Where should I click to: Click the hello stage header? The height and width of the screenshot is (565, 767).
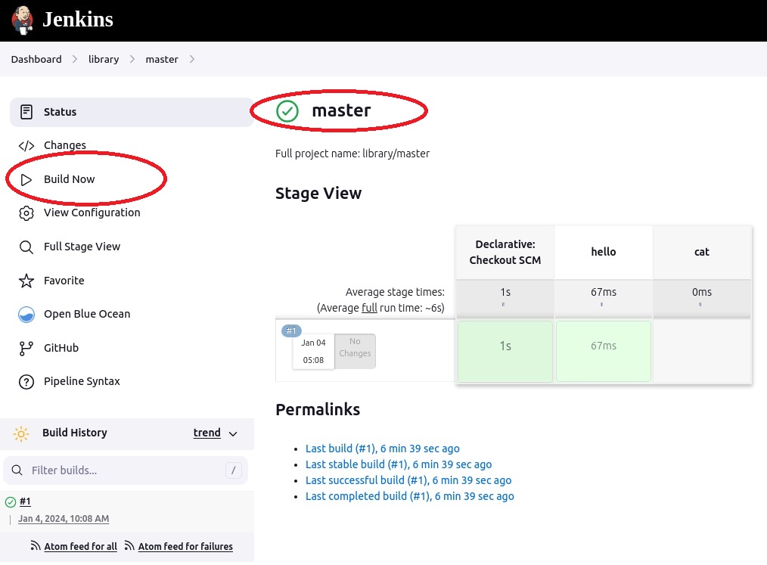coord(604,253)
